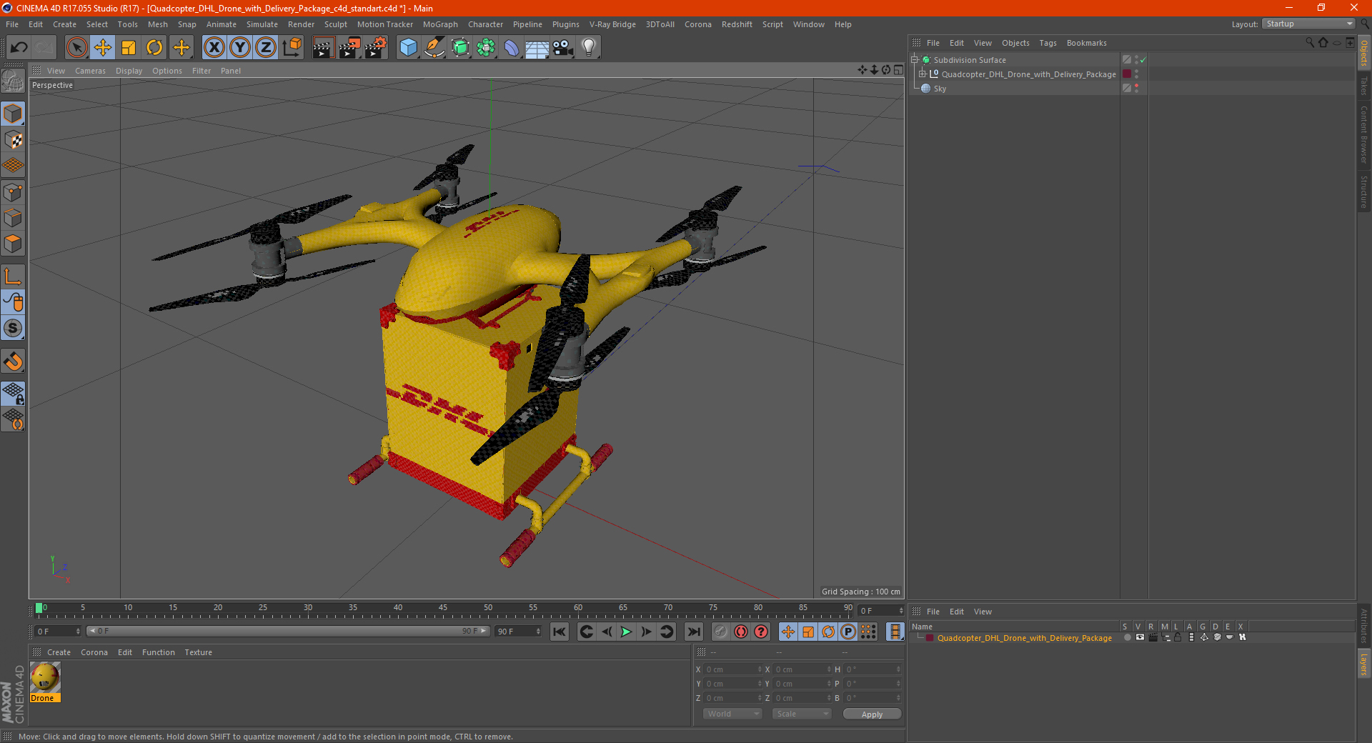Screen dimensions: 1372x743
Task: Toggle layer lock icon for Quadcopter layer
Action: pyautogui.click(x=1178, y=637)
